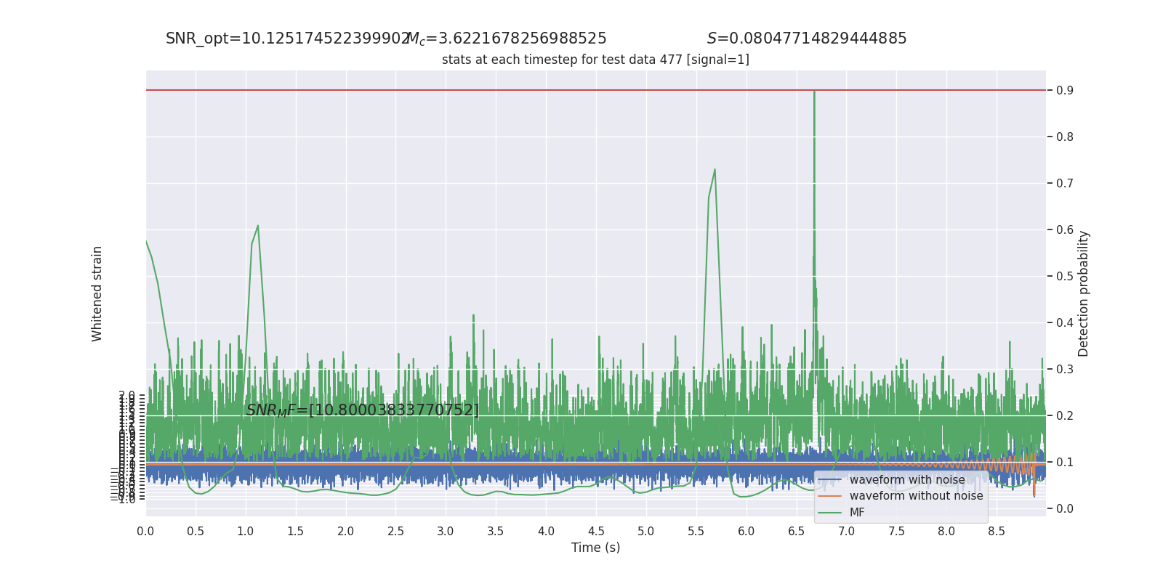Screen dimensions: 1163x581
Task: Click the 5.5 time axis tick label
Action: point(696,532)
